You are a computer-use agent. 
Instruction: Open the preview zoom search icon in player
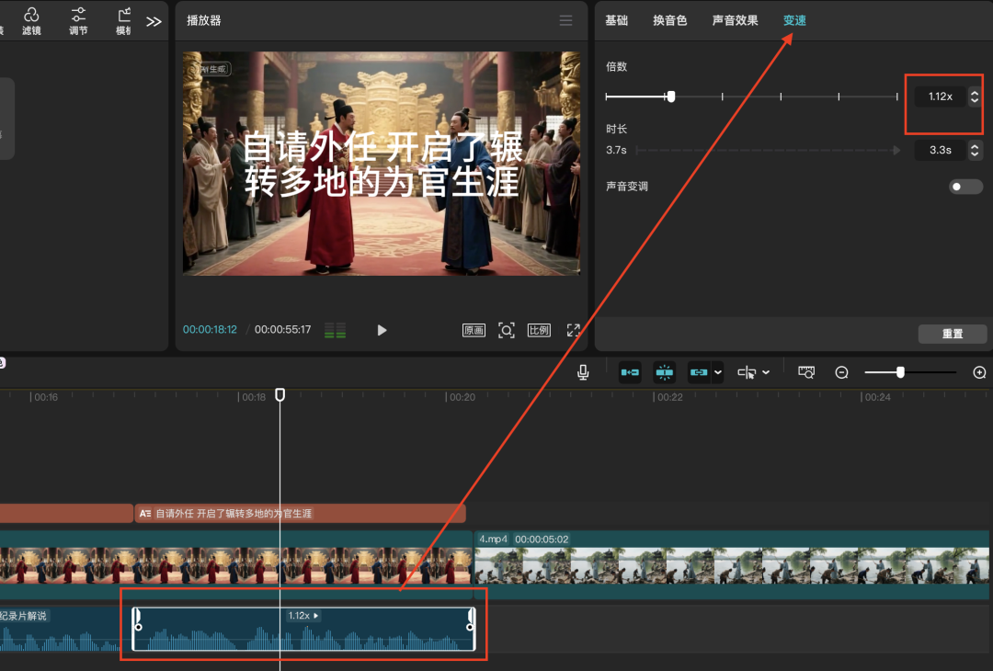coord(507,330)
